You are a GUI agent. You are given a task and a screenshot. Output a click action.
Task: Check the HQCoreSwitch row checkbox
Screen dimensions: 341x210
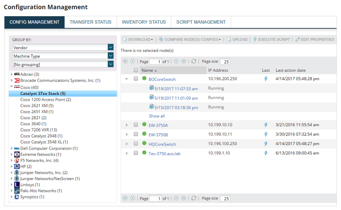[136, 144]
